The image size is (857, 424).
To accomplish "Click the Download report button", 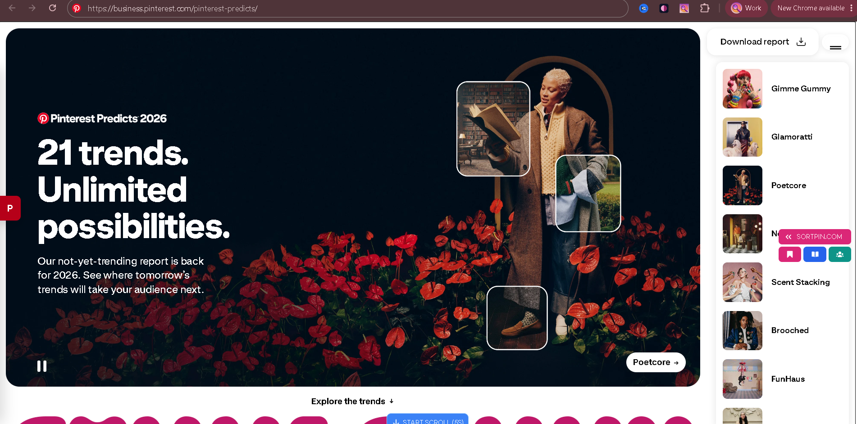I will 762,42.
